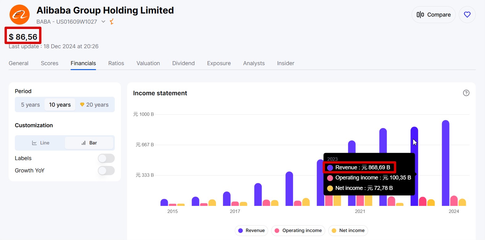Click the Period section heading

pos(23,91)
